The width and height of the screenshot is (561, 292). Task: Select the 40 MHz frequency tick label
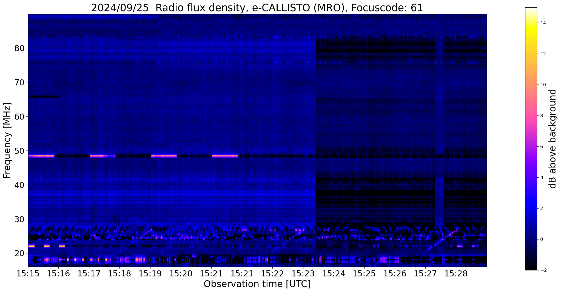pyautogui.click(x=19, y=185)
